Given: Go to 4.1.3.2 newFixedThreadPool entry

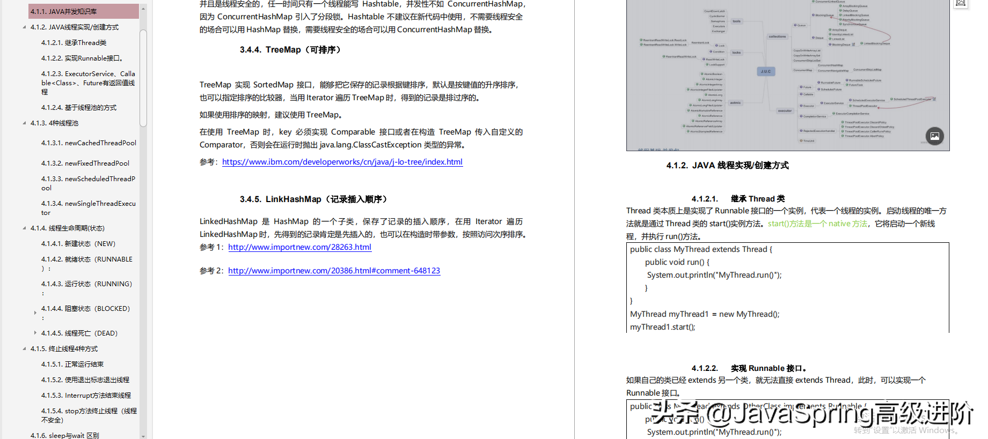Looking at the screenshot, I should [85, 163].
